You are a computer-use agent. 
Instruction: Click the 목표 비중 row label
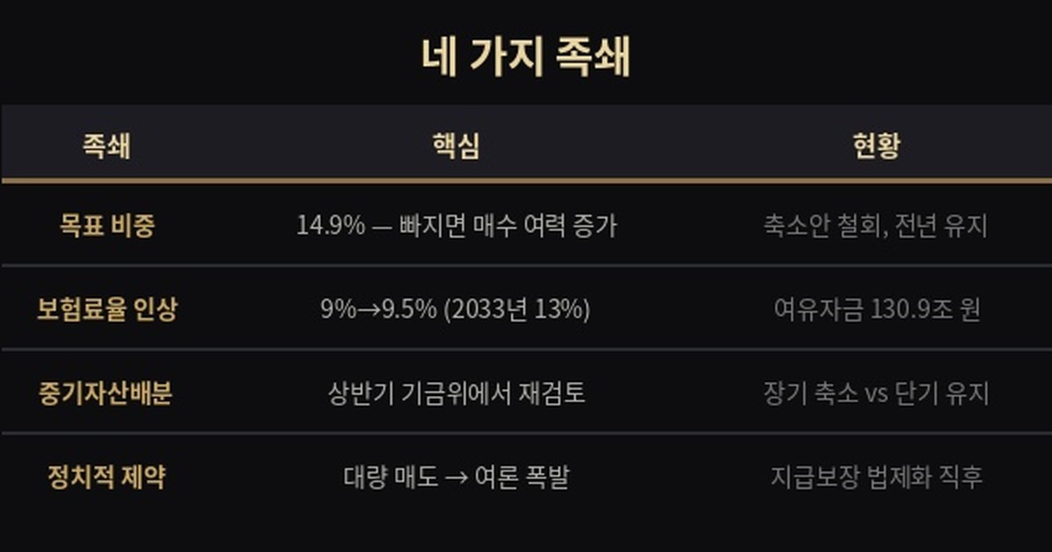[x=106, y=226]
